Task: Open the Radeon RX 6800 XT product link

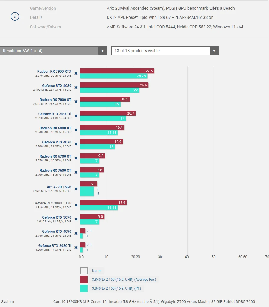Action: pyautogui.click(x=55, y=128)
